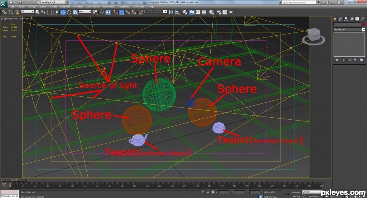
Task: Open the Tools menu
Action: (22, 7)
